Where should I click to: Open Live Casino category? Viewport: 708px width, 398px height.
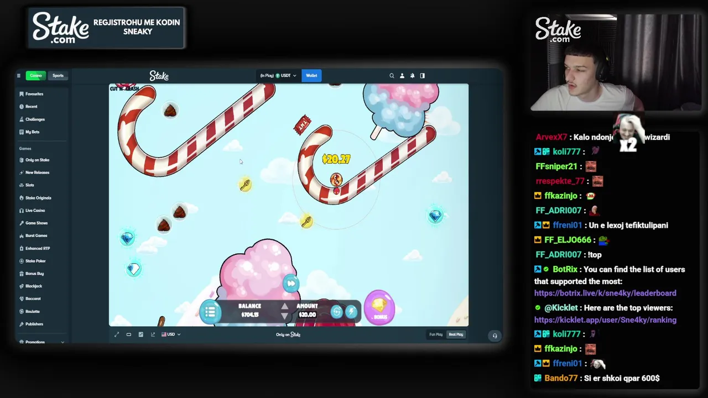click(x=35, y=211)
